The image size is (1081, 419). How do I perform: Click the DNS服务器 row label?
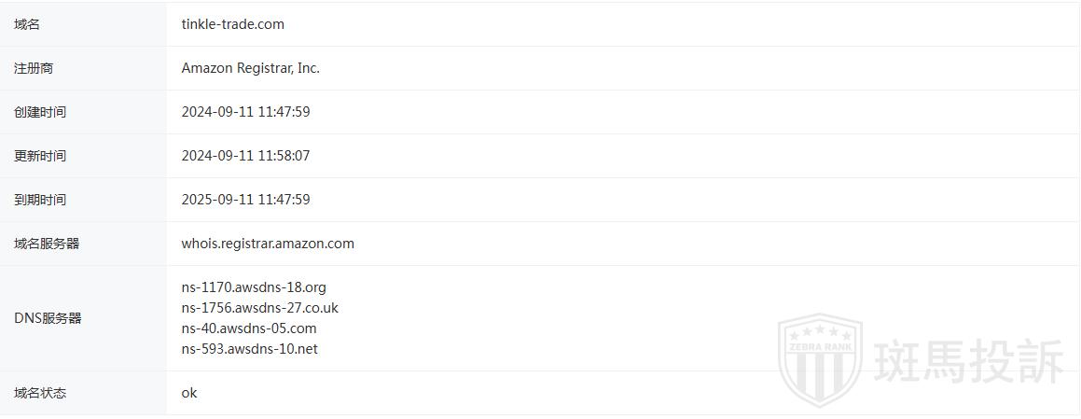click(48, 318)
